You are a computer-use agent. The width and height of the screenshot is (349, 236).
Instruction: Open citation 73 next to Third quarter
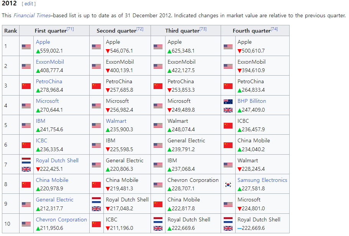pyautogui.click(x=203, y=29)
